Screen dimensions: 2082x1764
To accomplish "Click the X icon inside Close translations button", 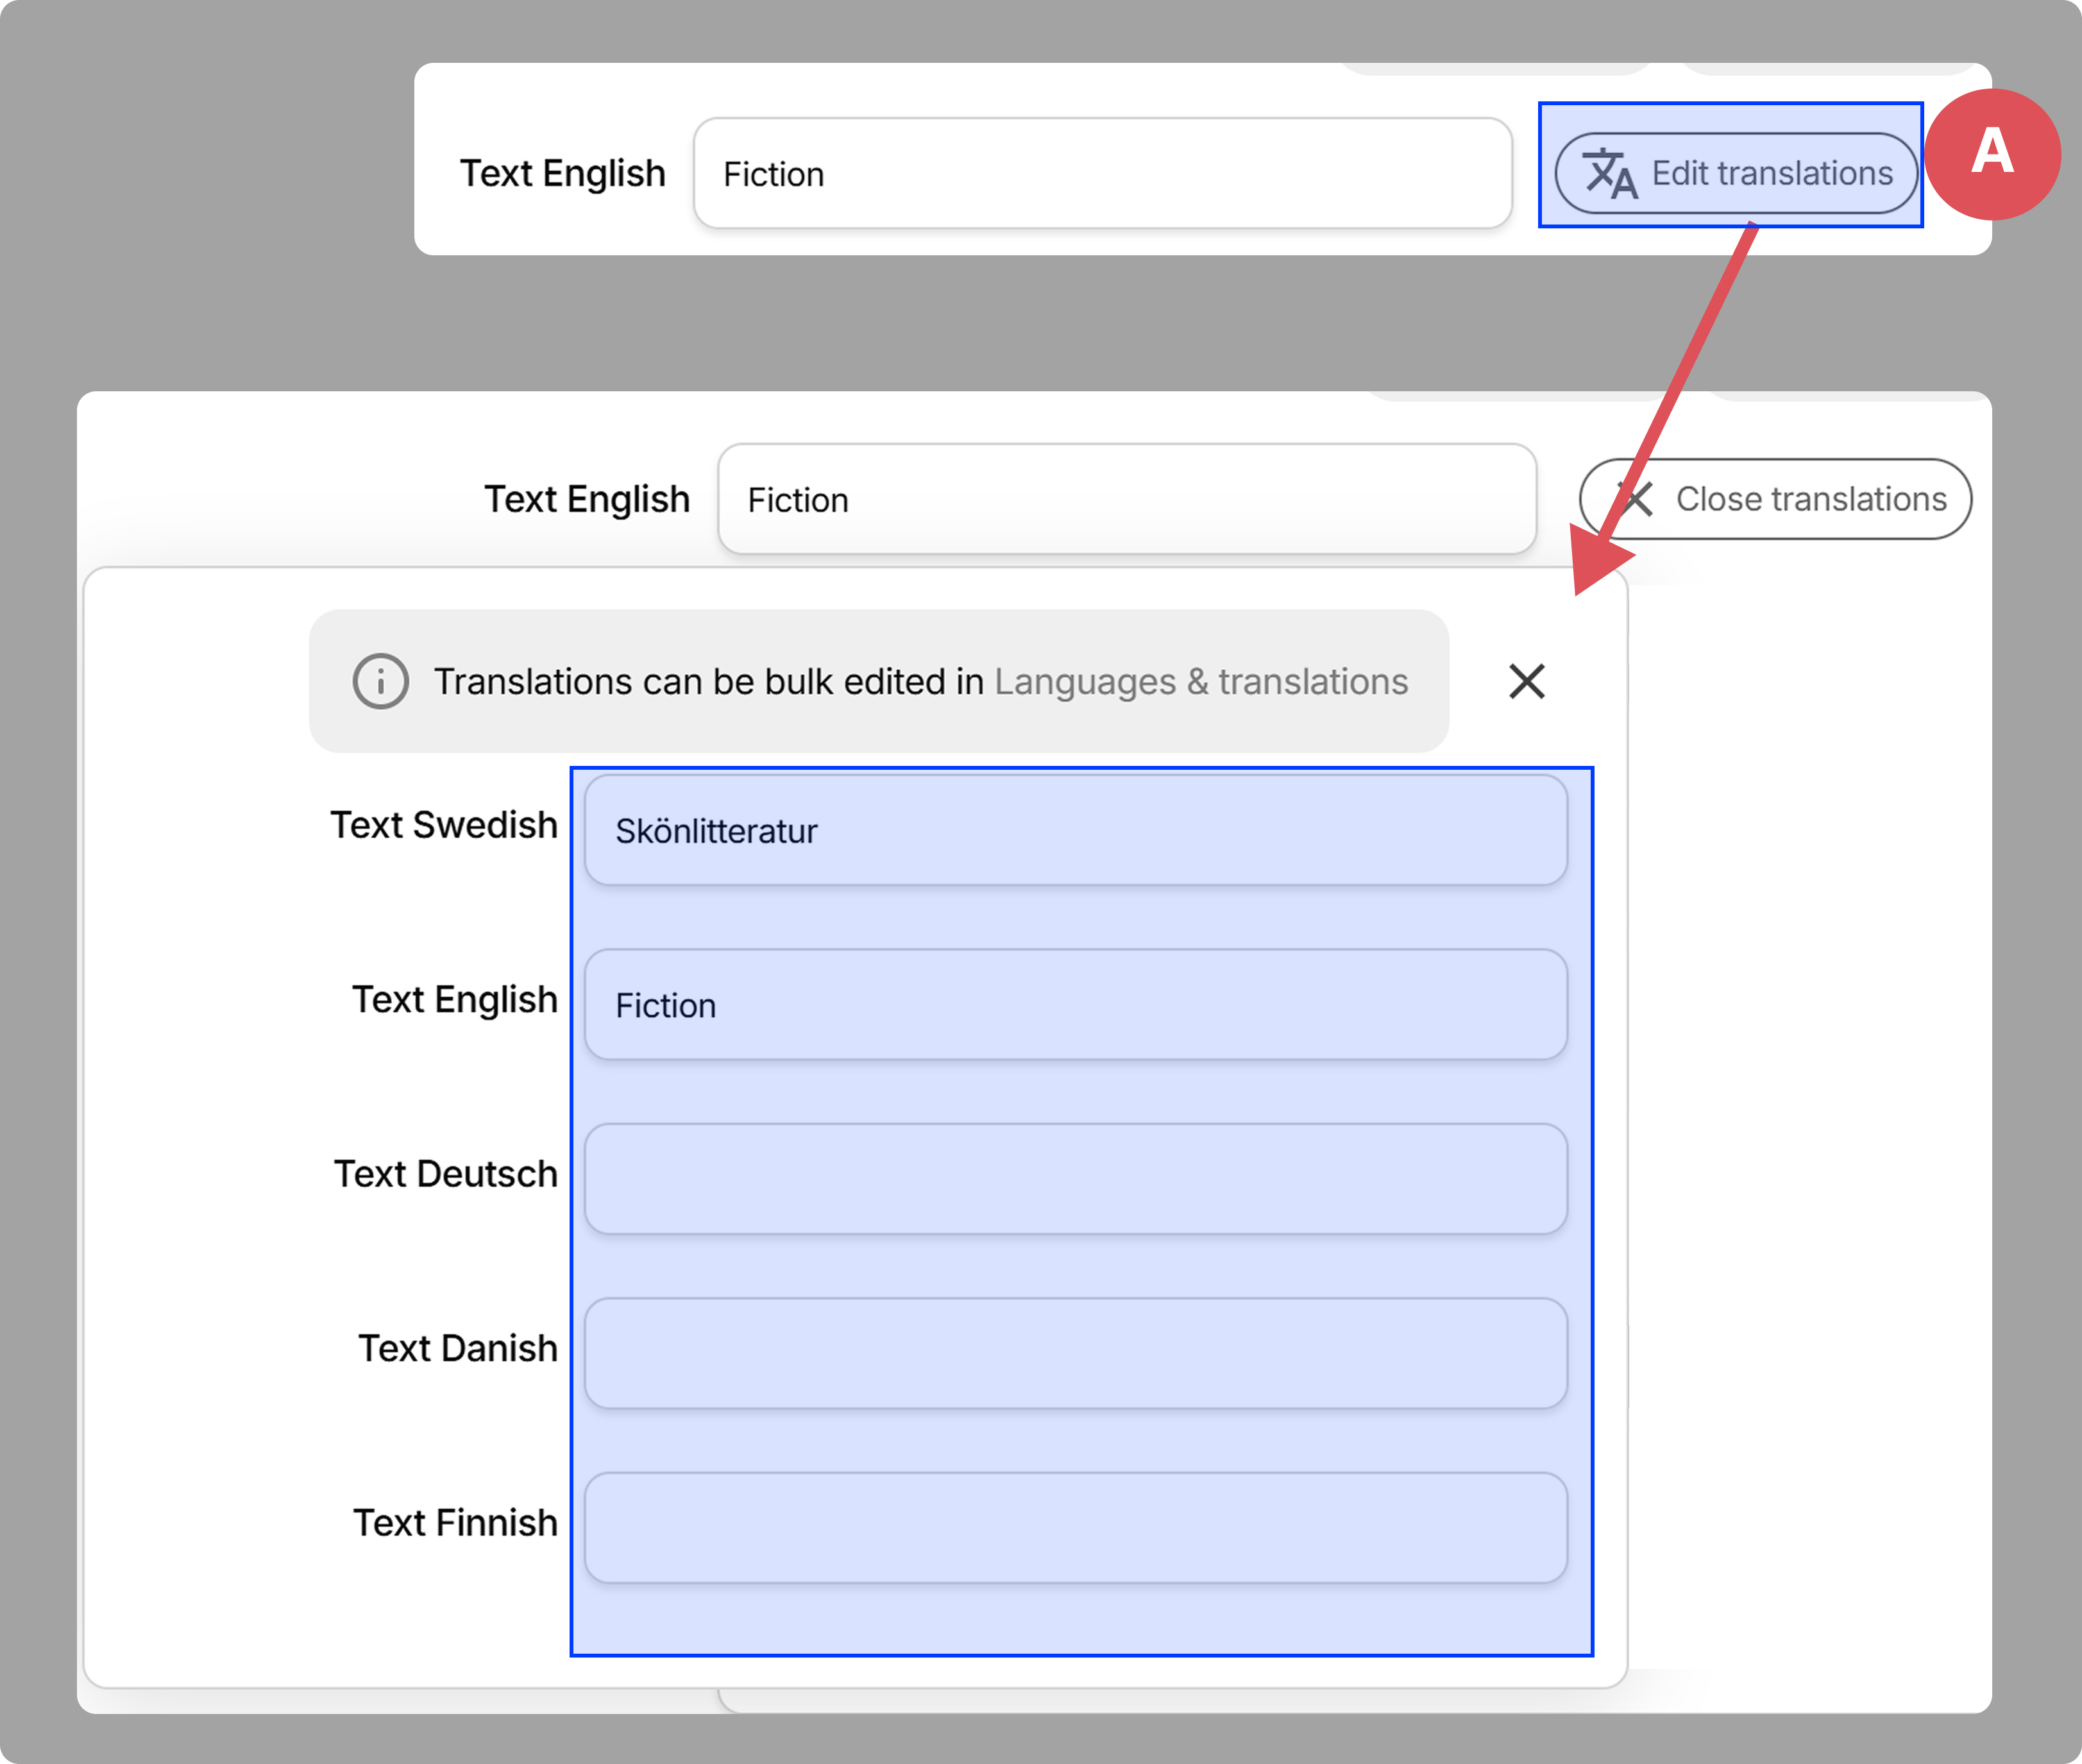I will pos(1637,499).
